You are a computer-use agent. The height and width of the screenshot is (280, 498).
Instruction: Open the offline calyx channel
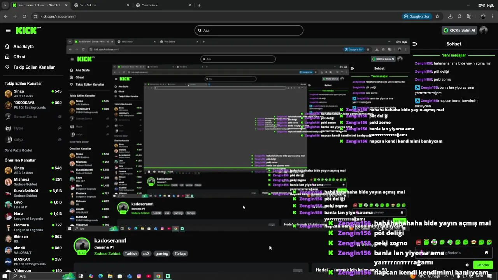[33, 139]
